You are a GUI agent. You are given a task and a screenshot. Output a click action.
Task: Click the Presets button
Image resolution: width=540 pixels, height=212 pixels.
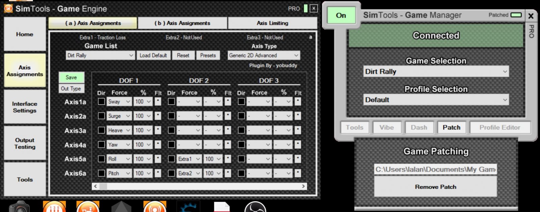click(x=208, y=55)
